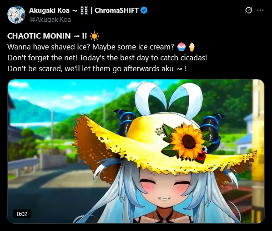Click the sunflower on the straw hat
Image resolution: width=272 pixels, height=231 pixels.
pos(187,141)
